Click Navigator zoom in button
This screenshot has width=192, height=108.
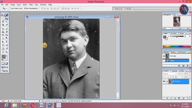(187, 28)
